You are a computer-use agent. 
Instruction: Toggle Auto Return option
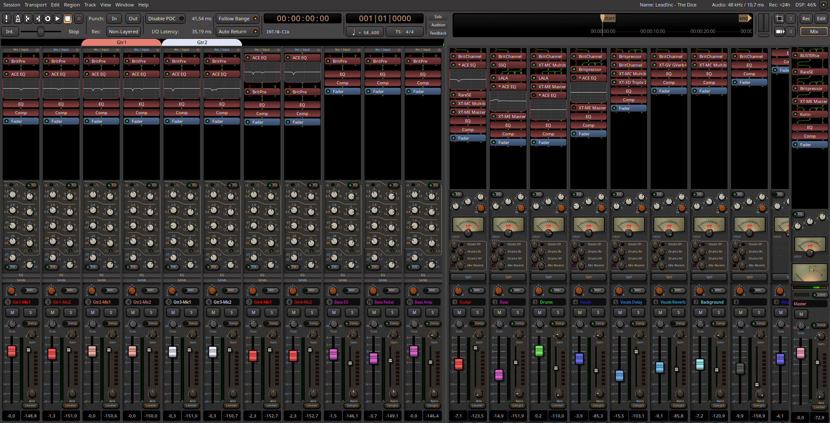click(237, 32)
